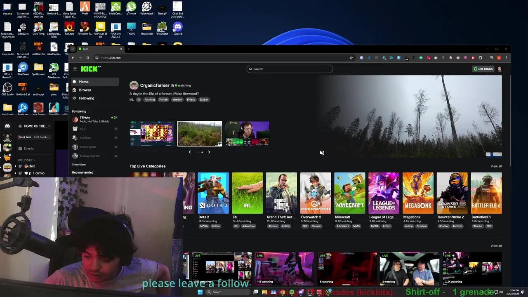Close the Kick browser tab
Image resolution: width=528 pixels, height=297 pixels.
click(121, 49)
